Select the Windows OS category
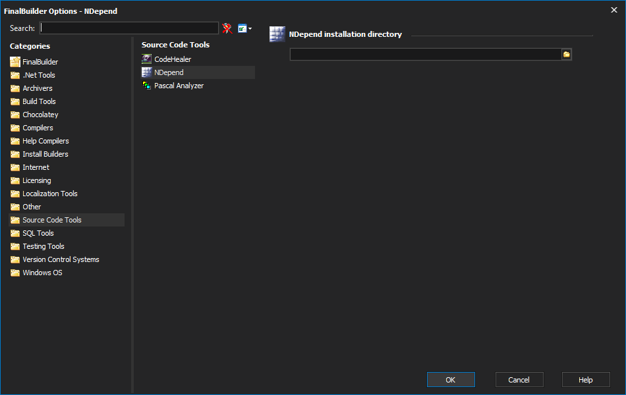 coord(42,273)
